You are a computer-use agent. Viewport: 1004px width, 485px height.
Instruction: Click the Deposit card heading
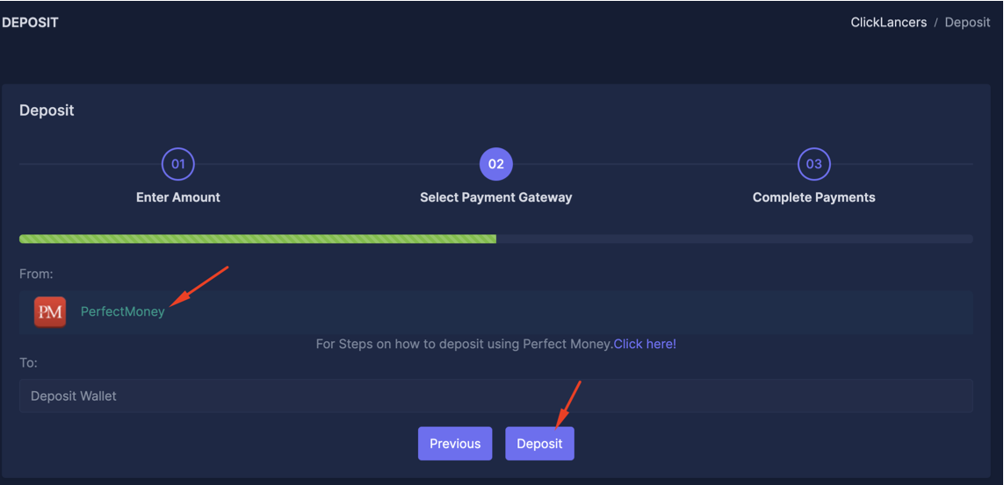[47, 111]
